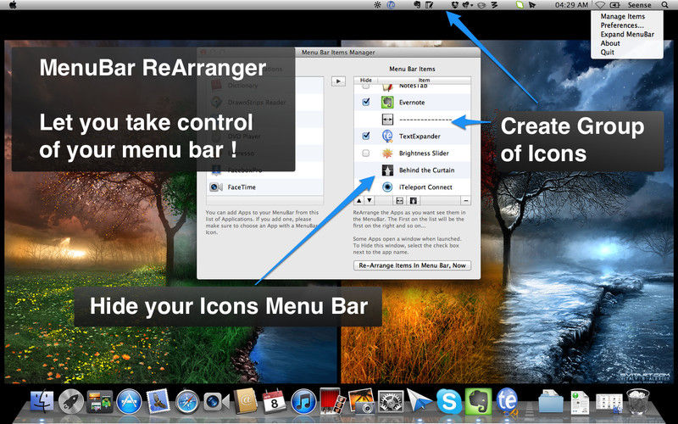Click the Seense user name in the menu bar
The image size is (678, 424).
point(640,5)
